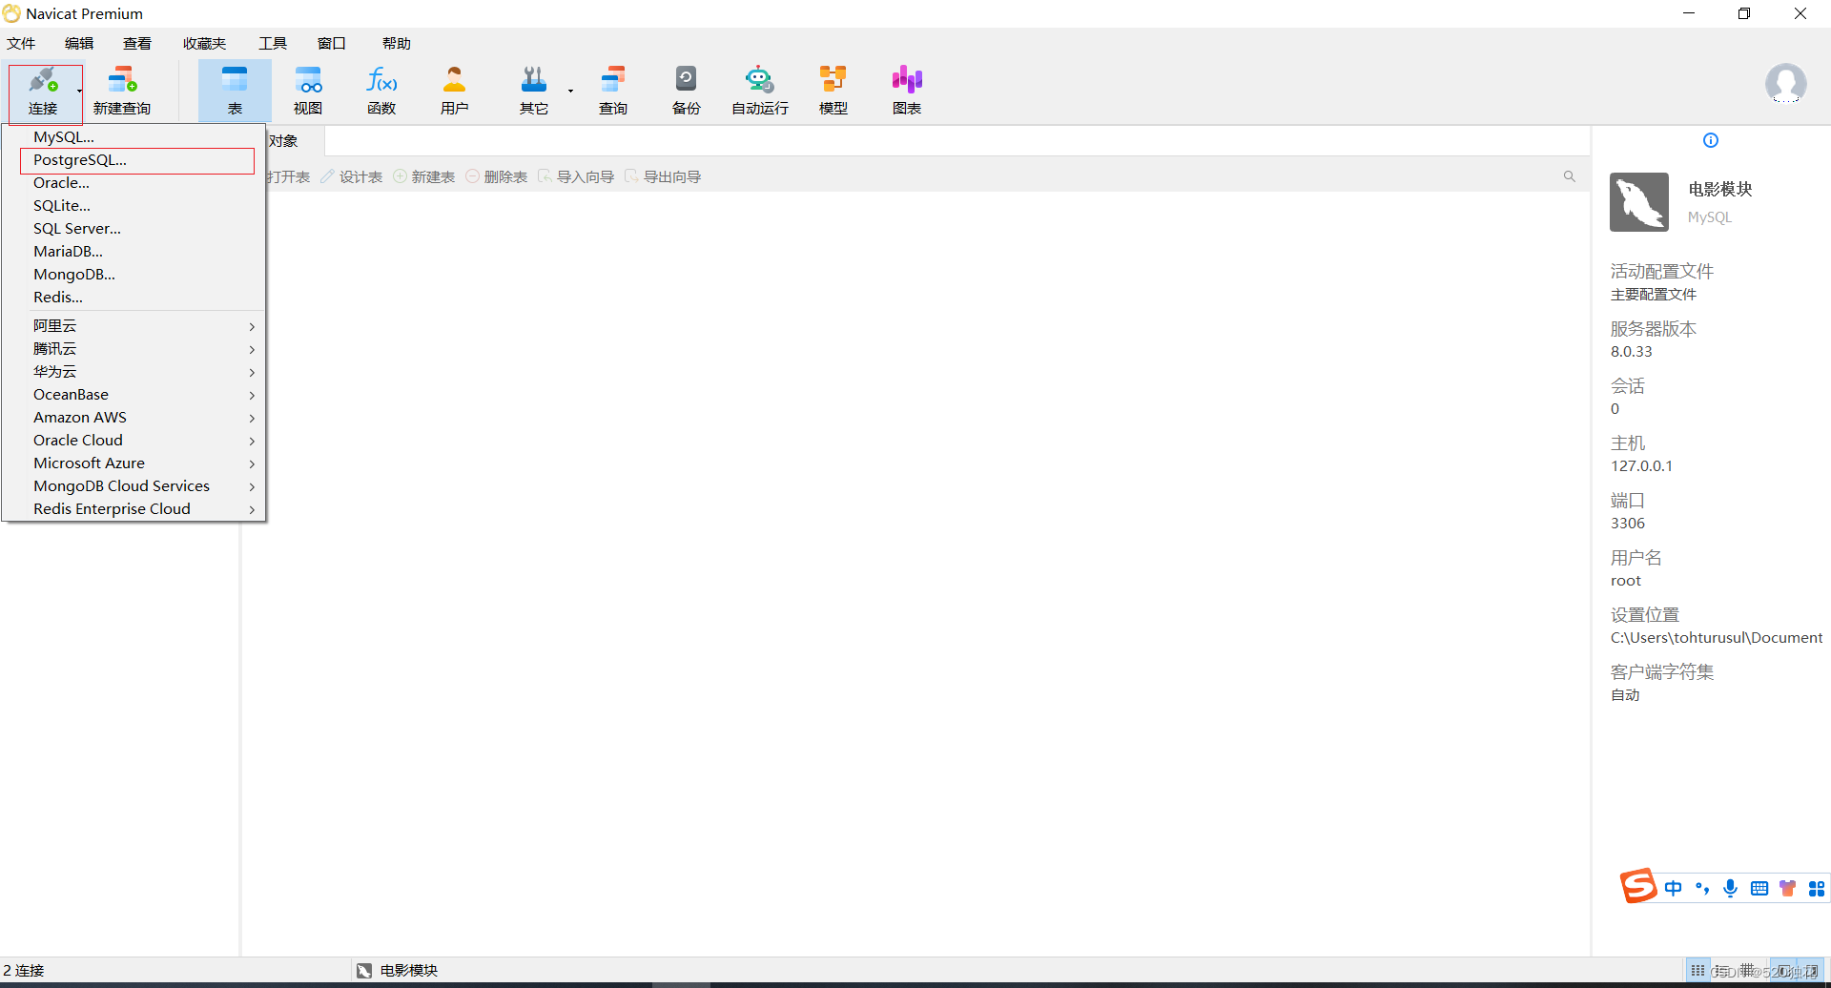Expand MongoDB Cloud Services submenu
1831x988 pixels.
(134, 486)
